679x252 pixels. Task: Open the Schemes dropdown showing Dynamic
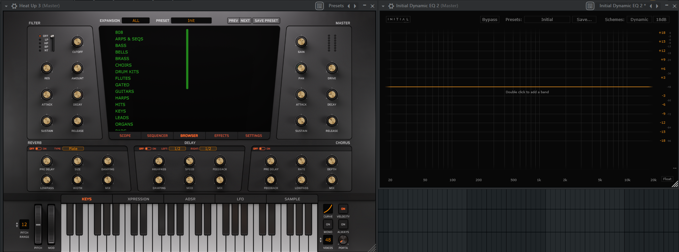coord(639,19)
